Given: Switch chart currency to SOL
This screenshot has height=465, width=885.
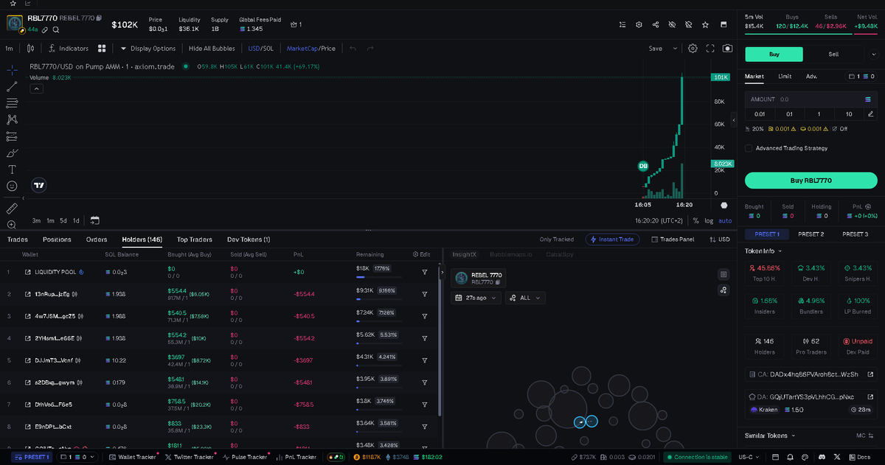Looking at the screenshot, I should point(269,49).
